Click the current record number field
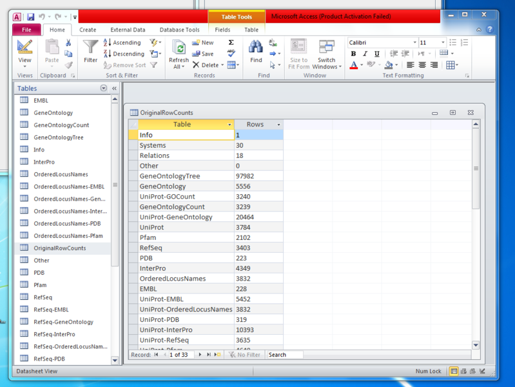The image size is (515, 387). (181, 355)
